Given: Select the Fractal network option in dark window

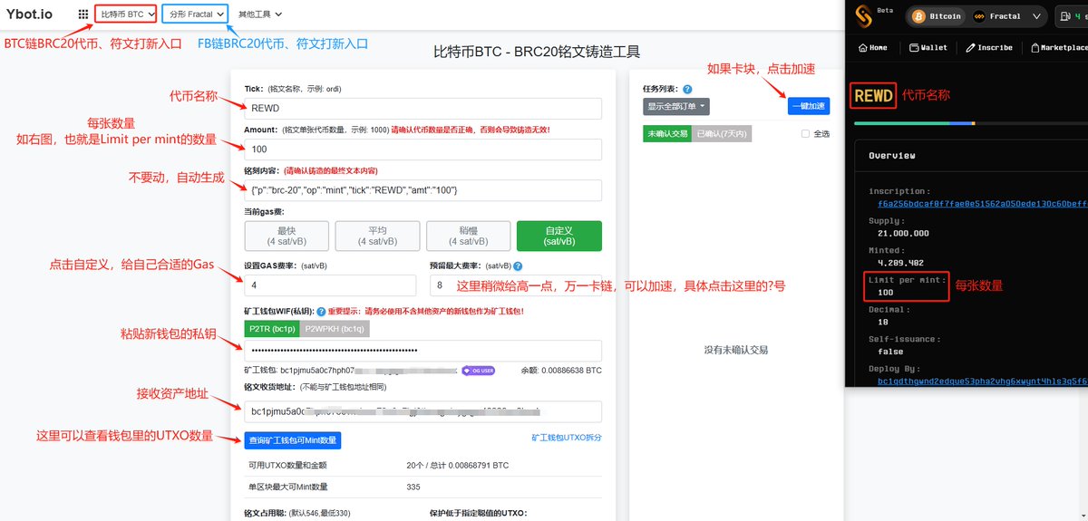Looking at the screenshot, I should coord(996,16).
